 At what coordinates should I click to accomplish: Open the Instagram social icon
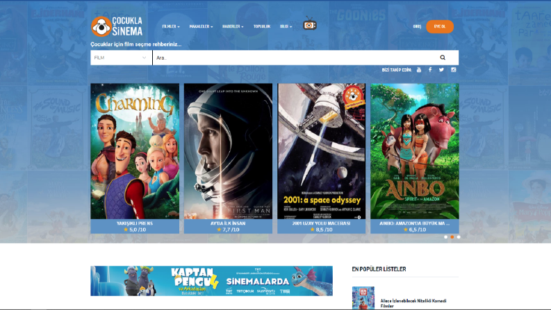(453, 70)
